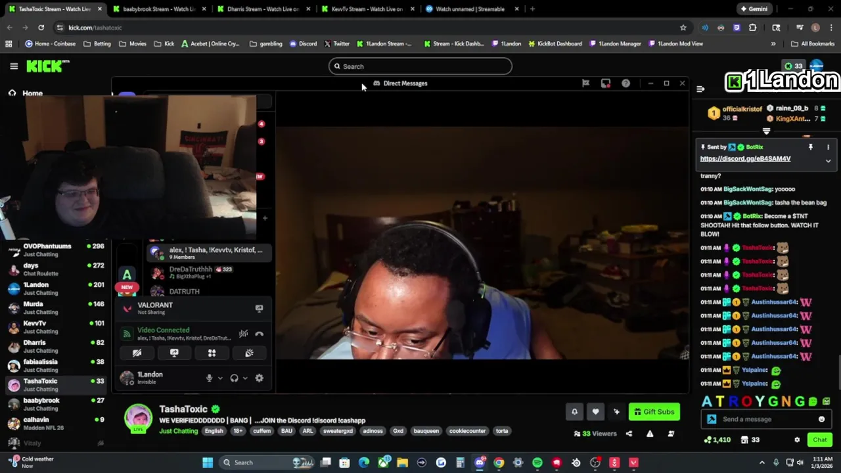Disconnect the Discord call with hang-up icon
This screenshot has width=841, height=473.
click(x=260, y=334)
